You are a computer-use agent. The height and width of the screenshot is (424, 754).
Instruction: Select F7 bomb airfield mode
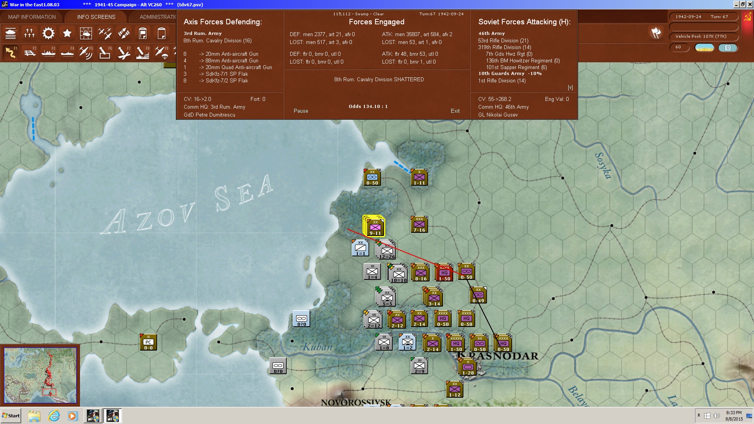124,53
